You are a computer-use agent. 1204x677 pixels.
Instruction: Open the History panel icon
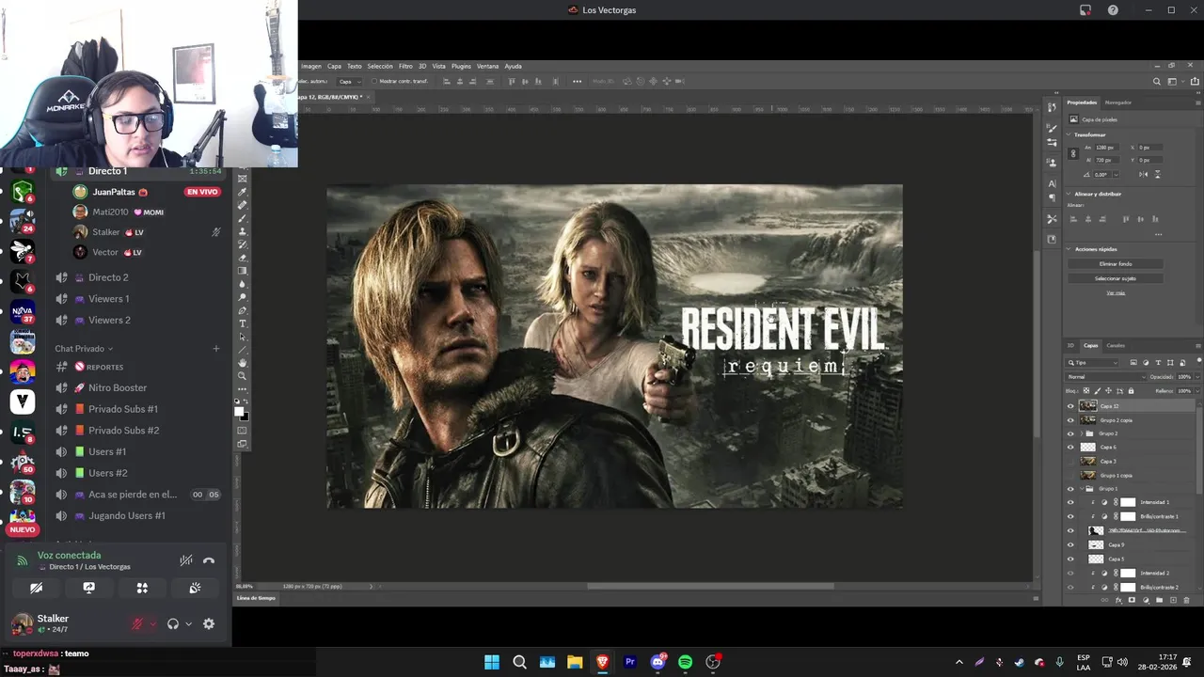tap(1052, 107)
